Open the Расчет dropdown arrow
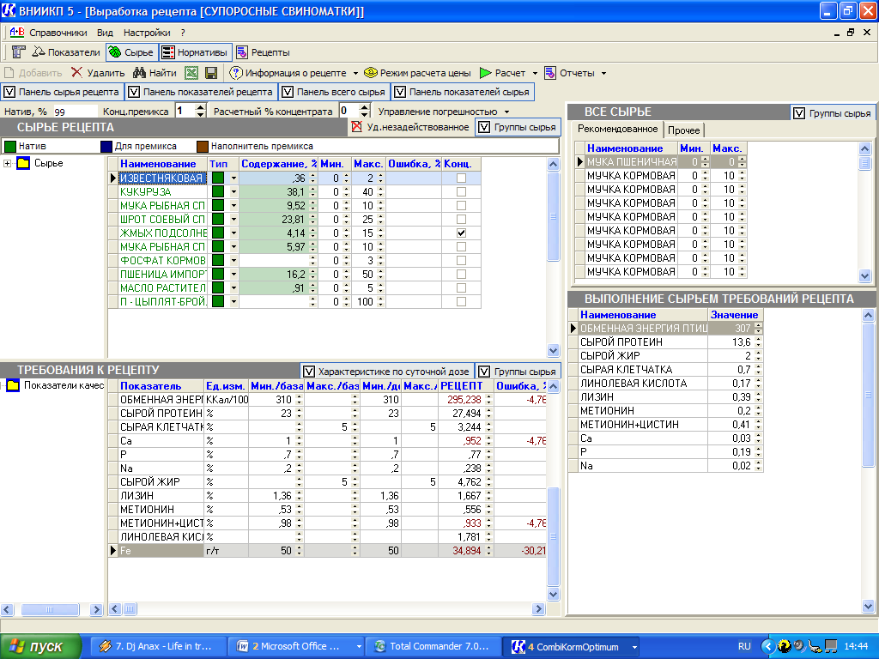This screenshot has height=659, width=879. 535,74
